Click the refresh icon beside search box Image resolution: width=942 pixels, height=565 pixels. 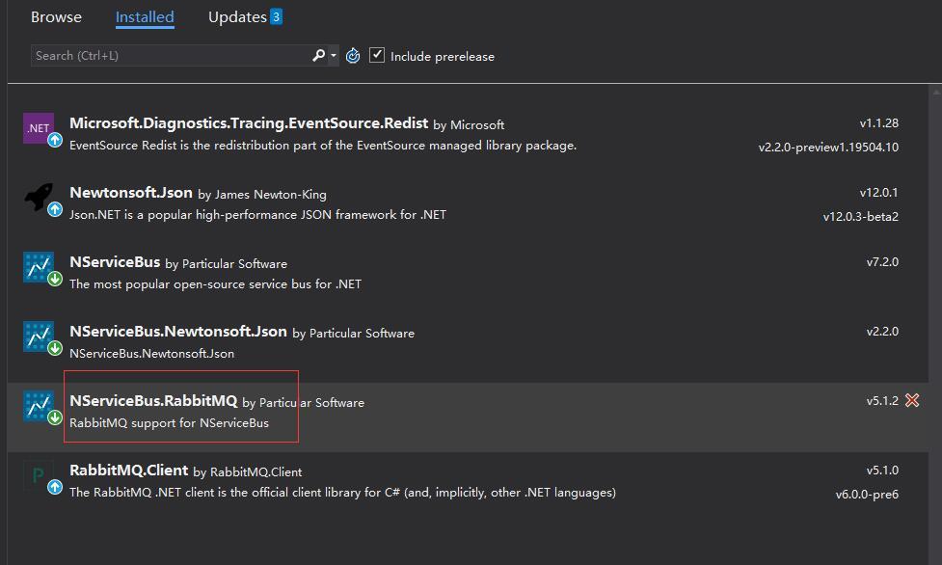click(353, 56)
